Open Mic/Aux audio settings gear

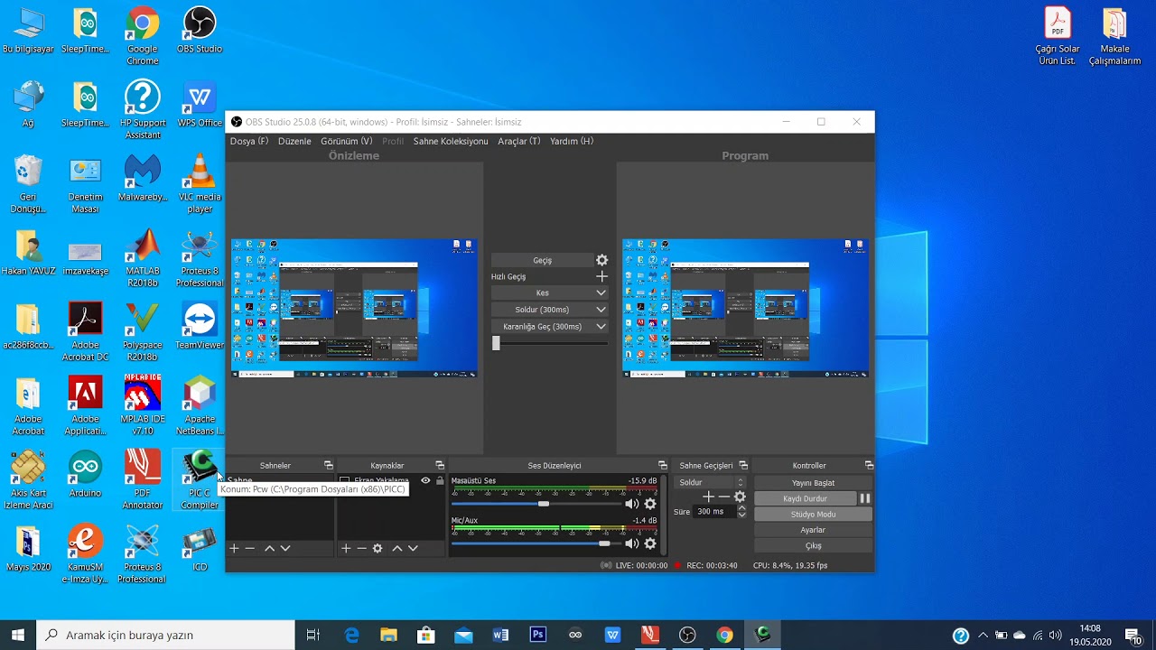click(x=650, y=543)
